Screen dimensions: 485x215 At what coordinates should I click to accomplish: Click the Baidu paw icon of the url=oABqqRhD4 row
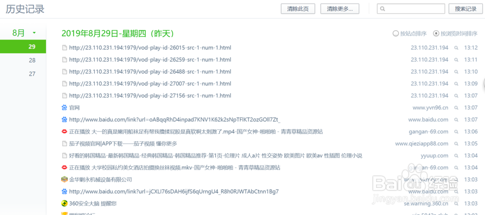pyautogui.click(x=65, y=119)
